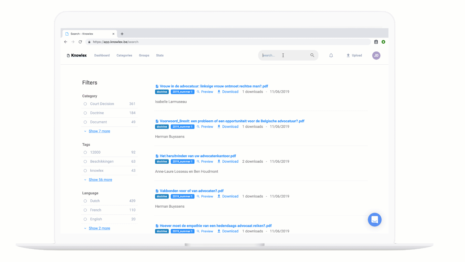Image resolution: width=465 pixels, height=262 pixels.
Task: Click the Upload button
Action: [354, 55]
